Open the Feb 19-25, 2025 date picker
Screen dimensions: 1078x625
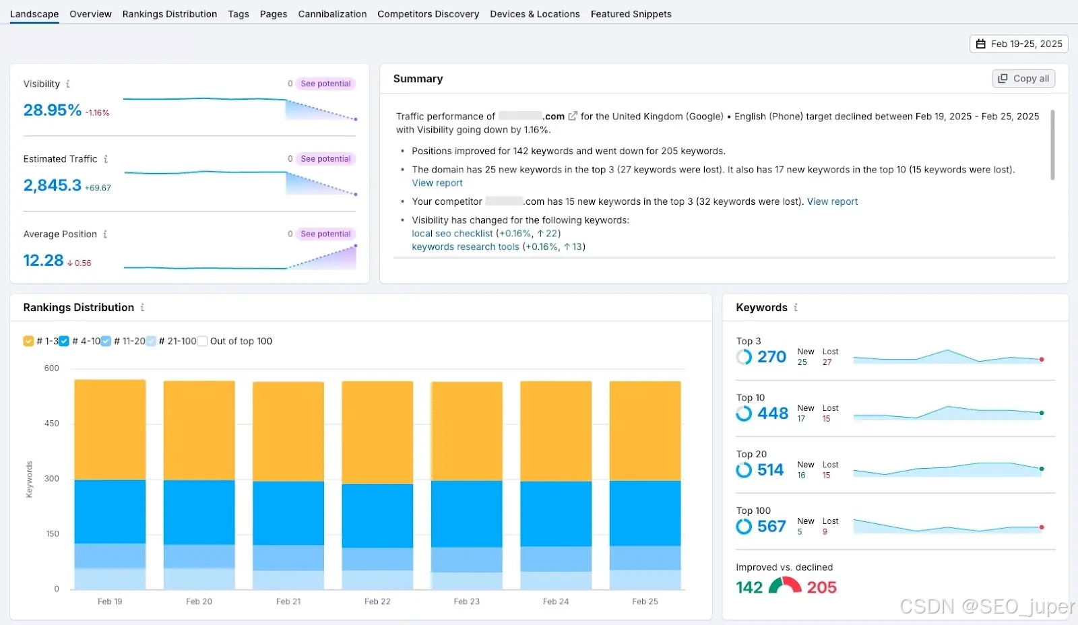pyautogui.click(x=1019, y=44)
